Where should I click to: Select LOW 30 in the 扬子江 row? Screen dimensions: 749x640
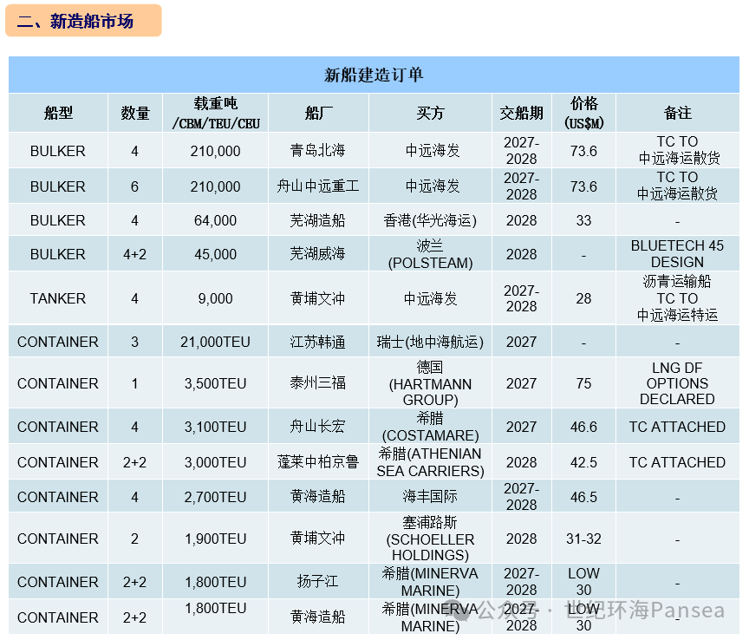click(583, 582)
